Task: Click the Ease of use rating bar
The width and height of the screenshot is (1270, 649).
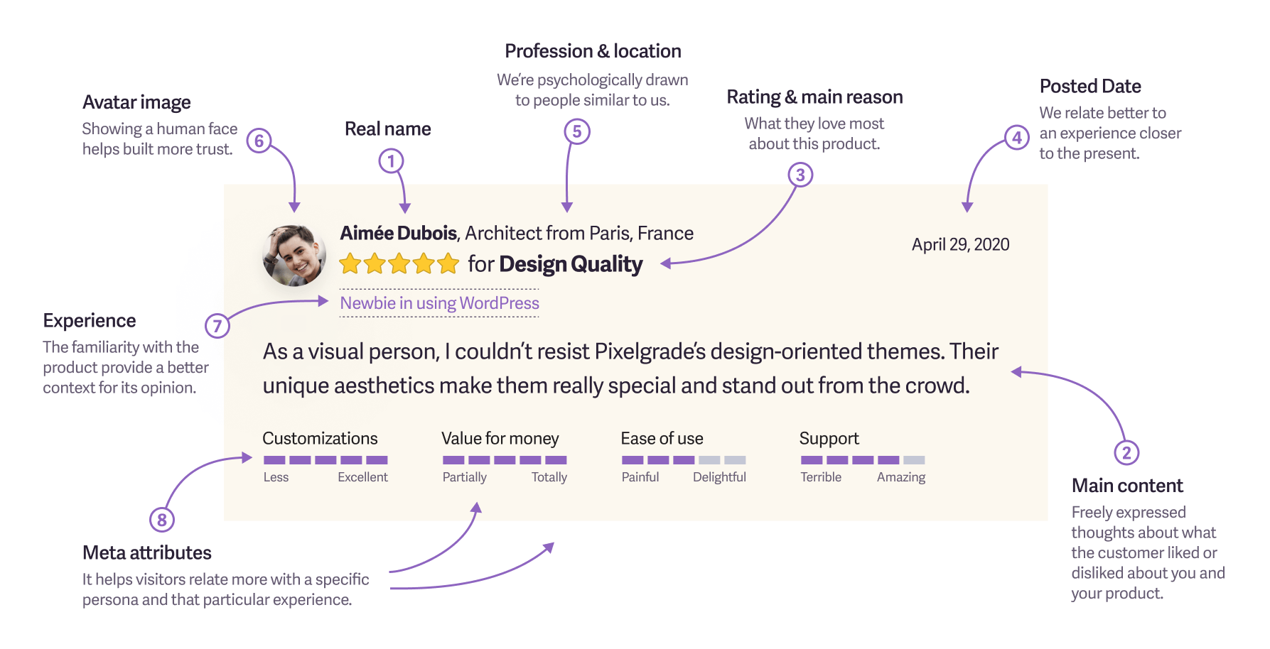Action: pos(684,460)
